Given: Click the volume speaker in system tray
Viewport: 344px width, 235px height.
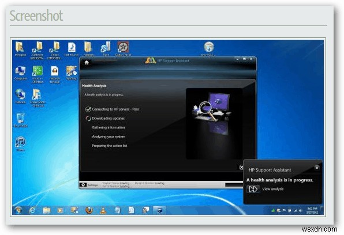Looking at the screenshot, I should pyautogui.click(x=301, y=210).
